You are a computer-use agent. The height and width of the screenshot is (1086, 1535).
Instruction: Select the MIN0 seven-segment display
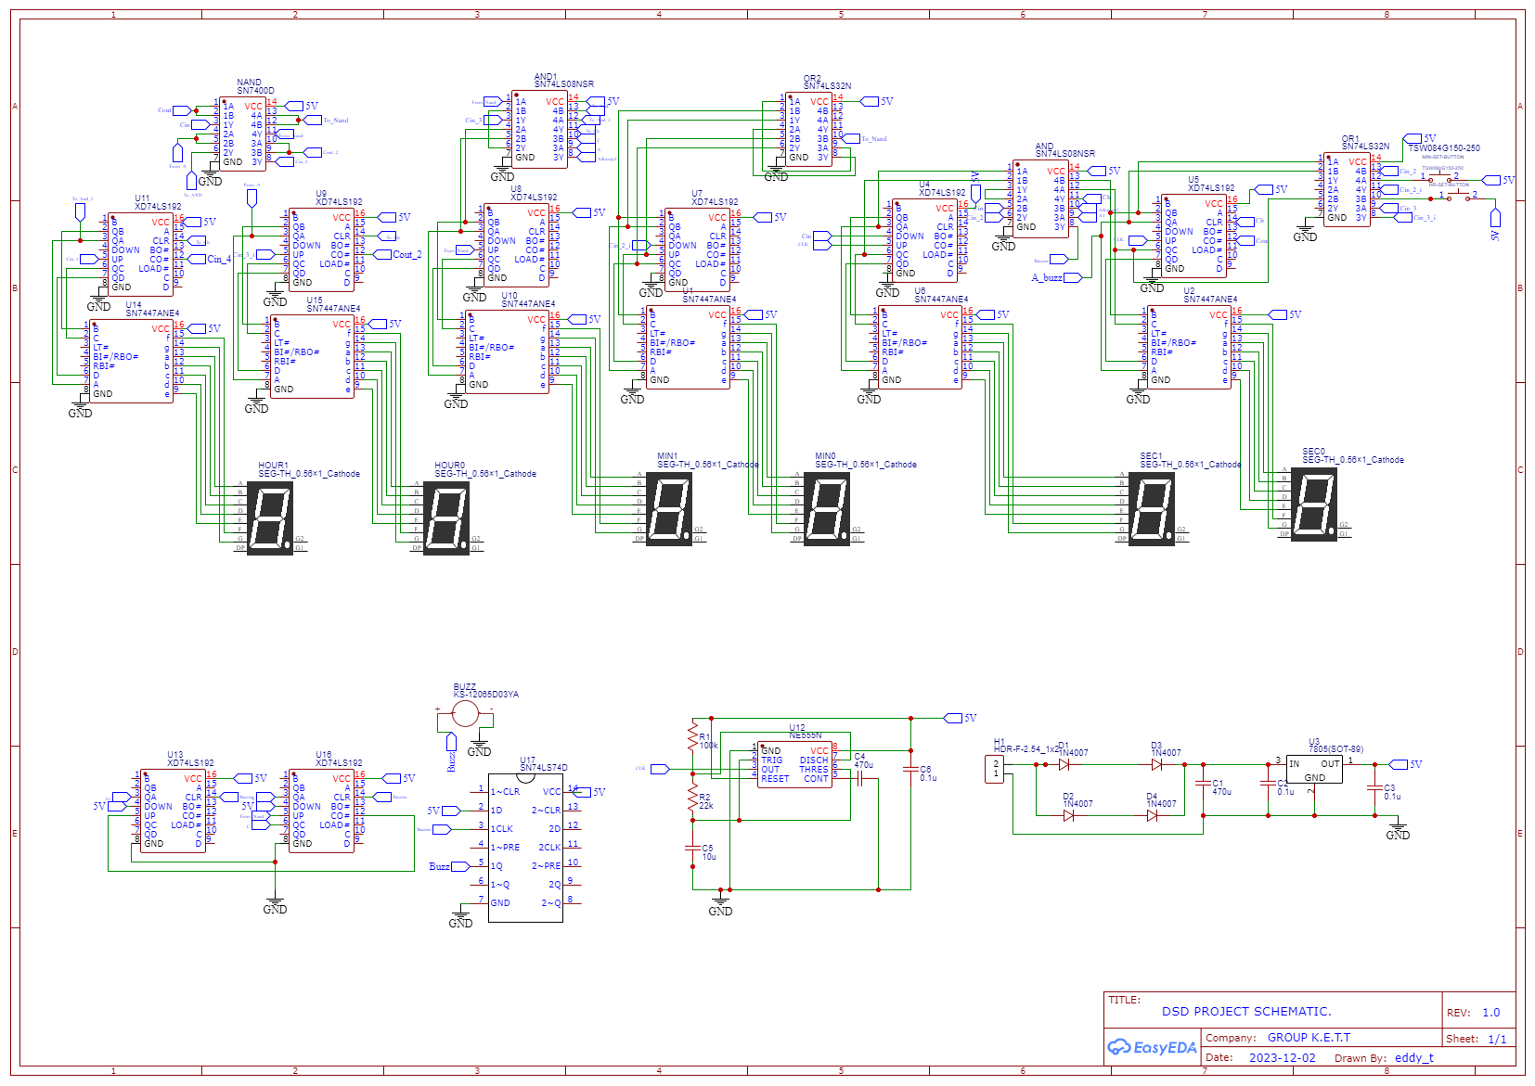point(827,507)
